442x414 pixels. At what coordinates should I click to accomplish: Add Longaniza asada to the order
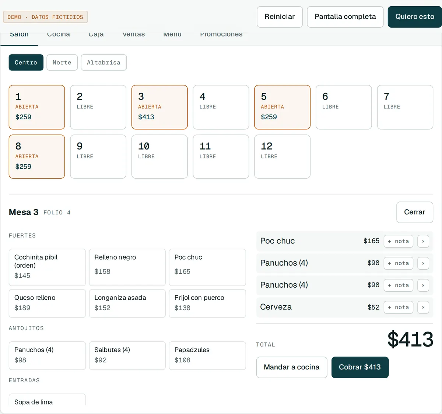click(127, 304)
